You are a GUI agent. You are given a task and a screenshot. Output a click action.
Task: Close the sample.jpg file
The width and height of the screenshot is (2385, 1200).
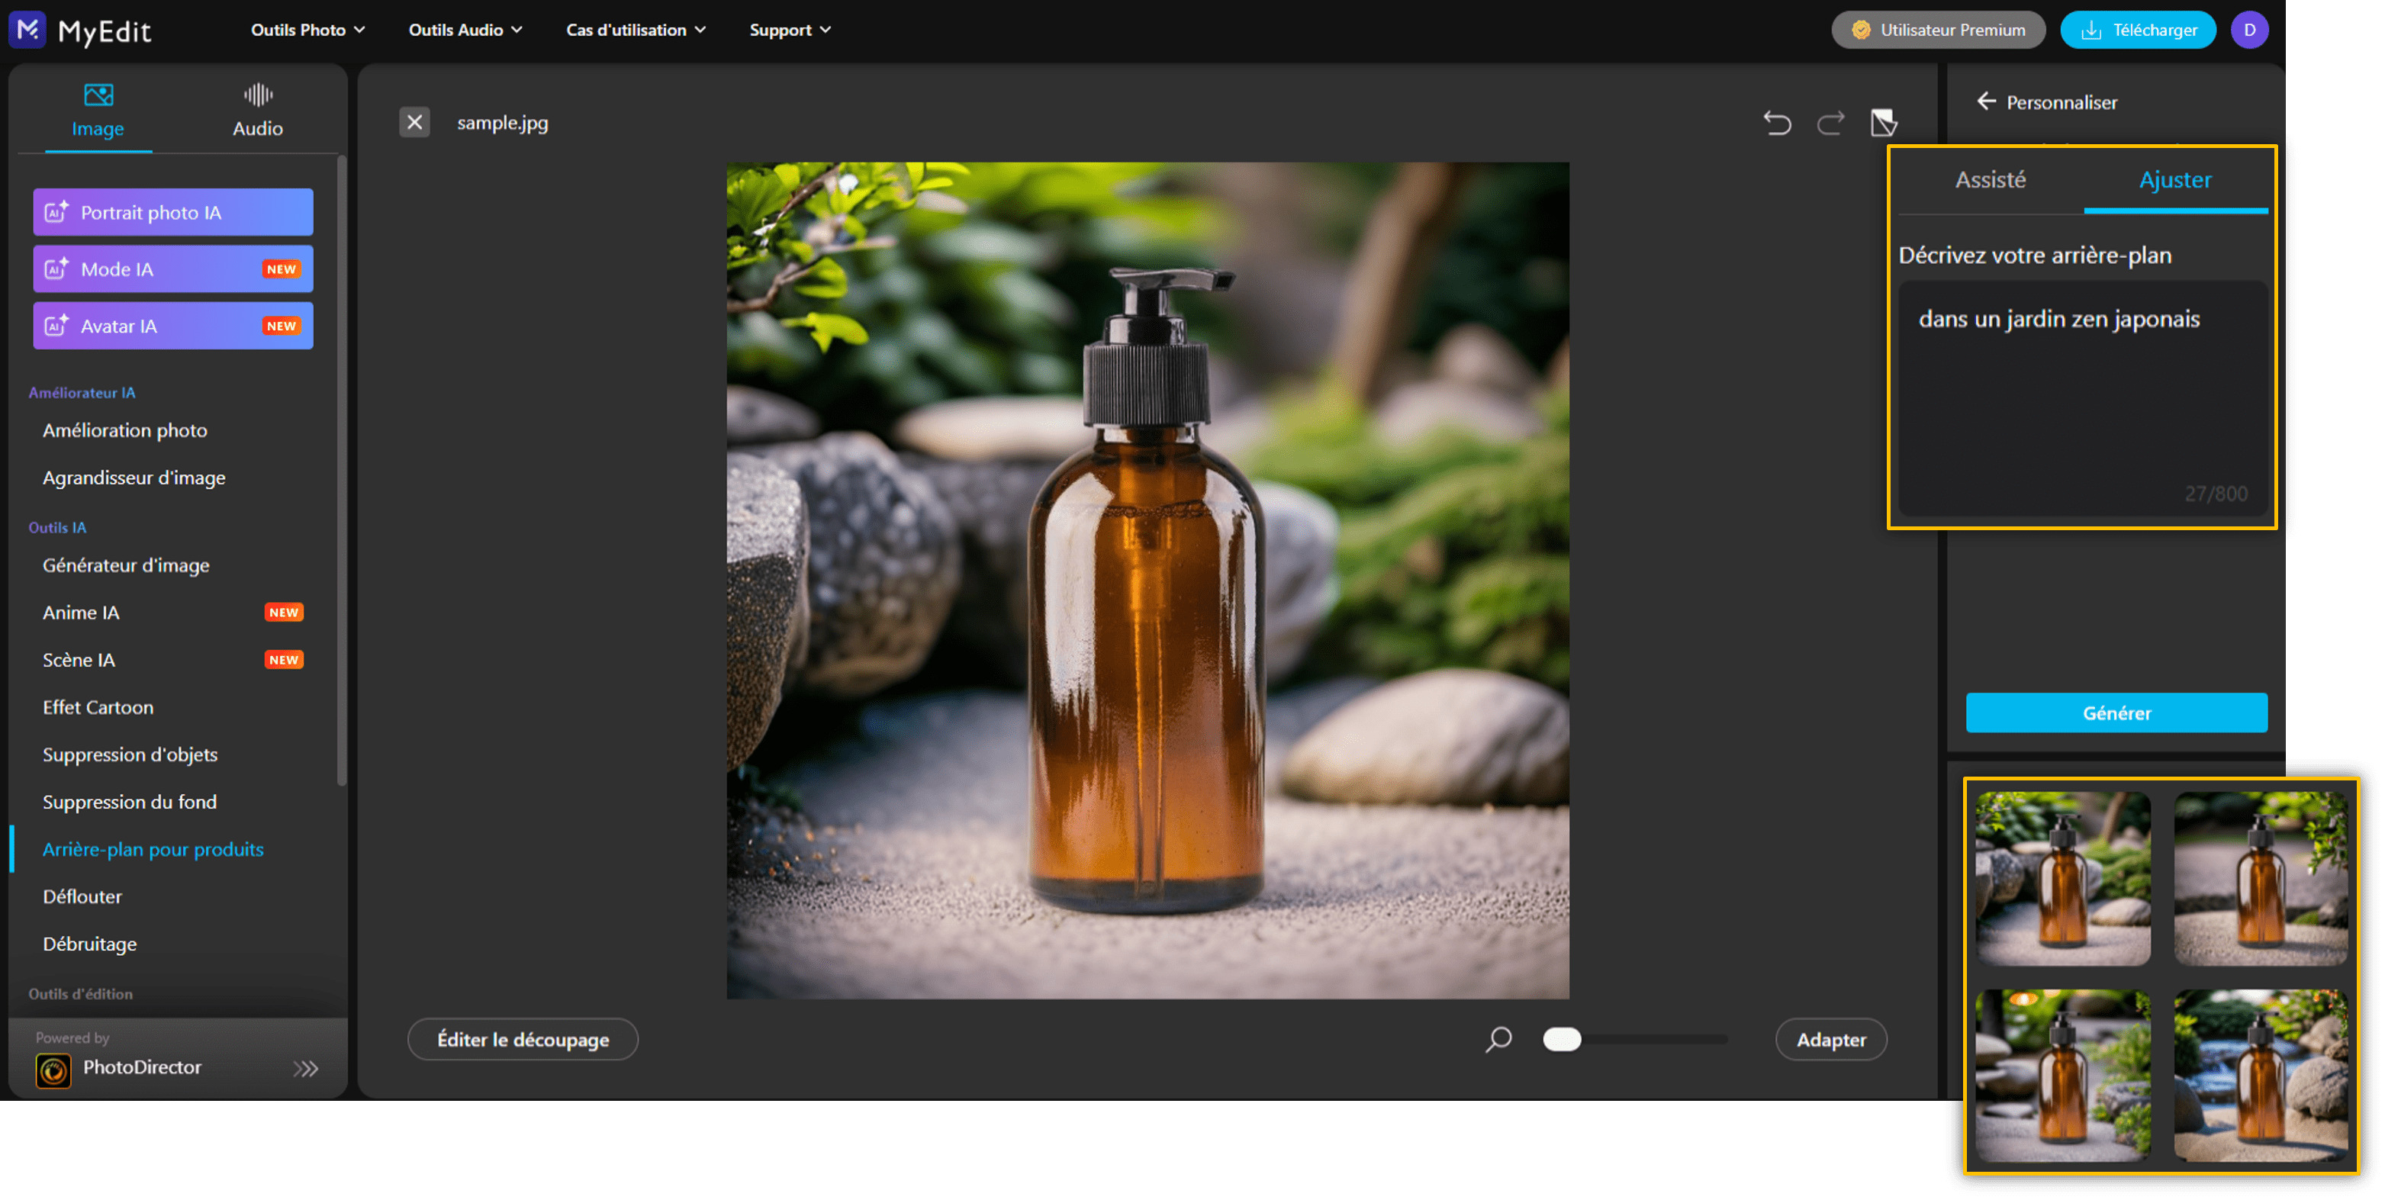click(414, 122)
